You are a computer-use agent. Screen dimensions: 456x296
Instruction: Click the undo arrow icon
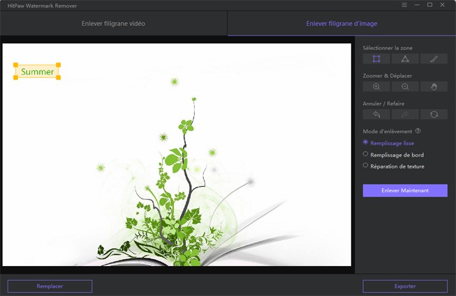pyautogui.click(x=376, y=114)
